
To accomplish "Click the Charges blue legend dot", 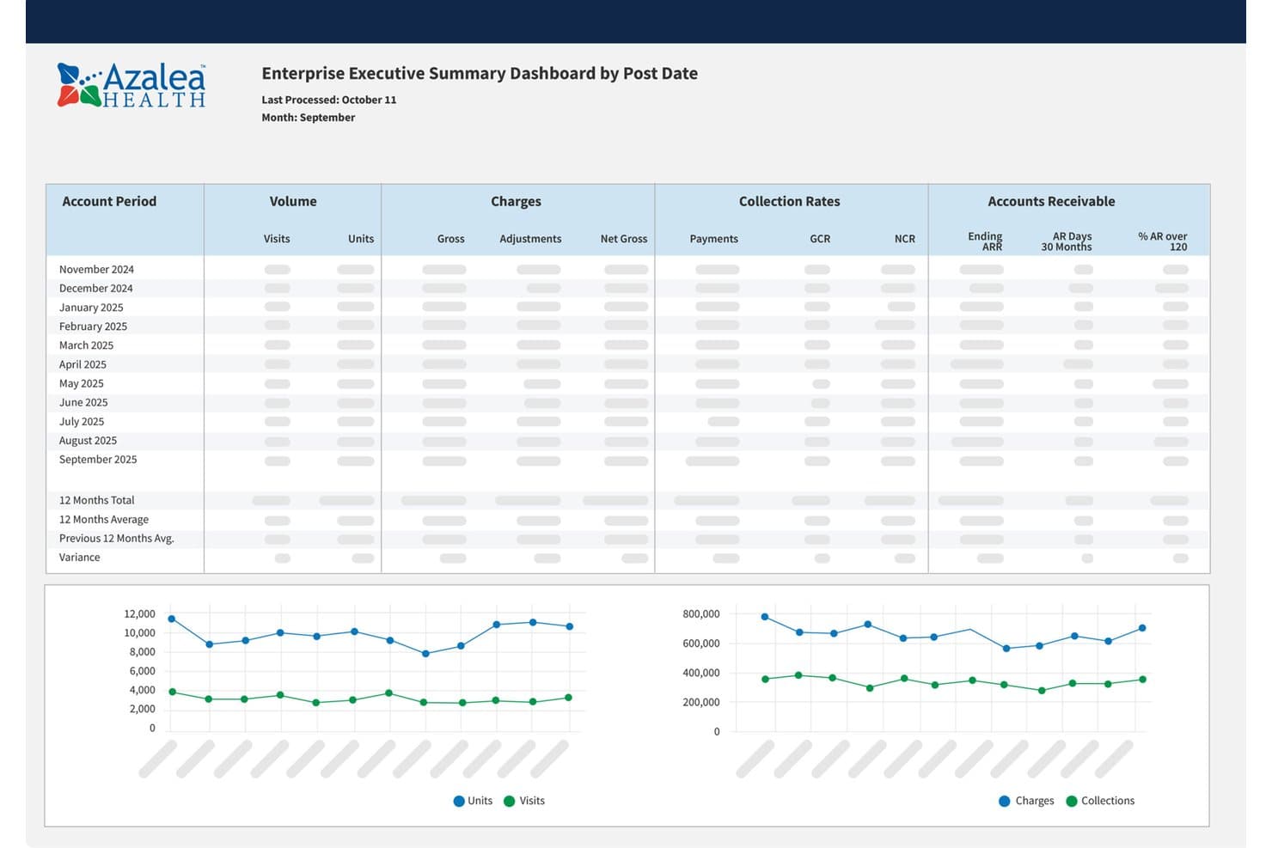I will [1004, 801].
